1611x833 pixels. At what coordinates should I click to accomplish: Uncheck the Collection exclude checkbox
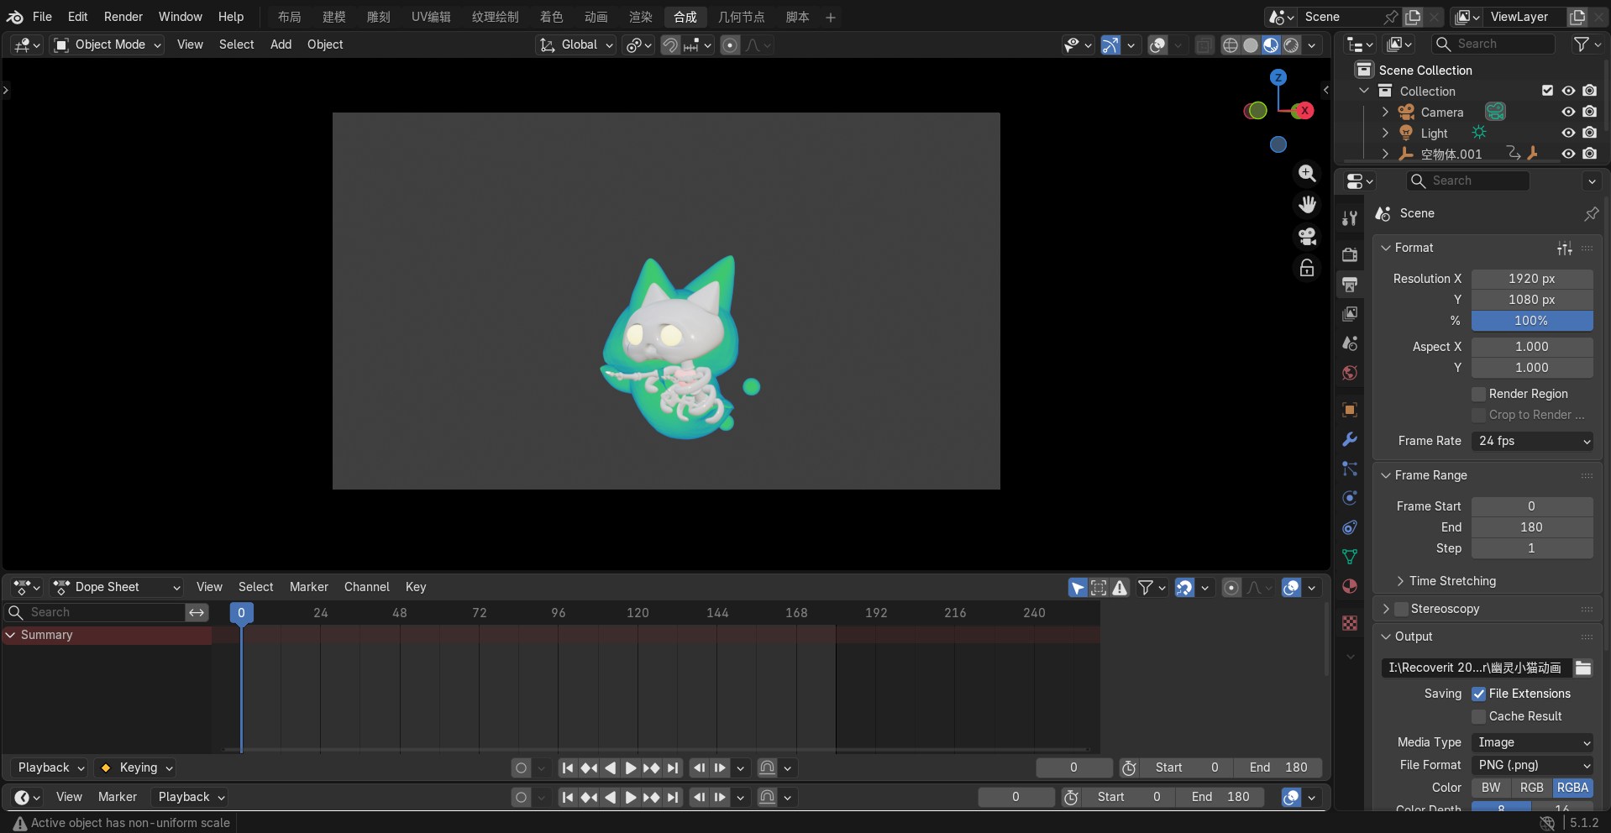pos(1547,91)
